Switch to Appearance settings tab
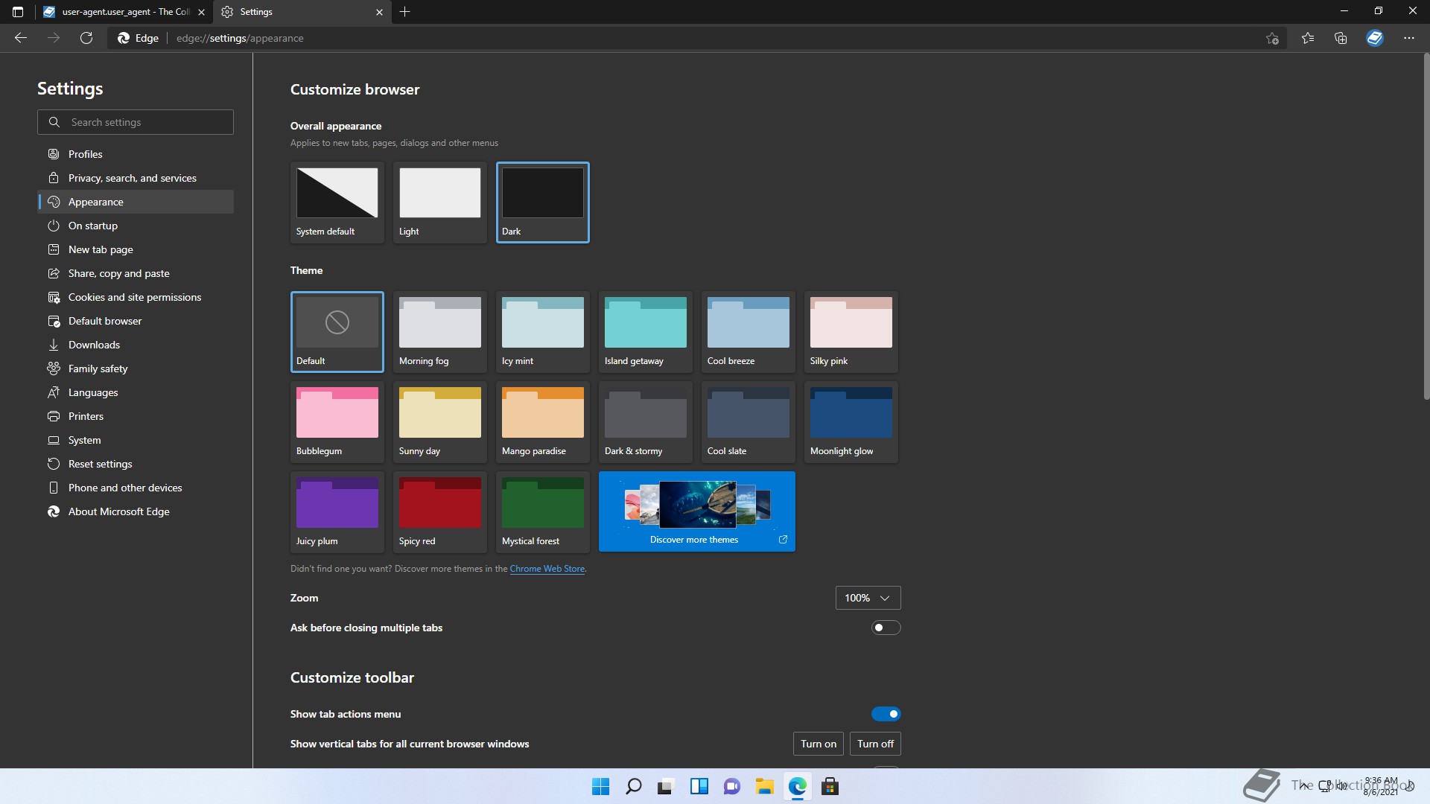1430x804 pixels. coord(95,201)
